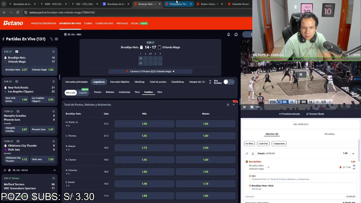
Task: Filter bets by Campeones
Action: 279,144
